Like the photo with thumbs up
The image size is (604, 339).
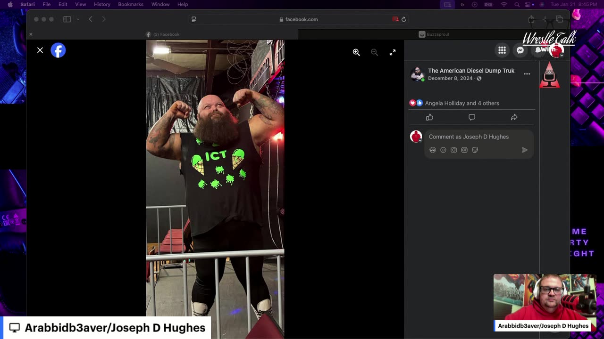pos(429,117)
